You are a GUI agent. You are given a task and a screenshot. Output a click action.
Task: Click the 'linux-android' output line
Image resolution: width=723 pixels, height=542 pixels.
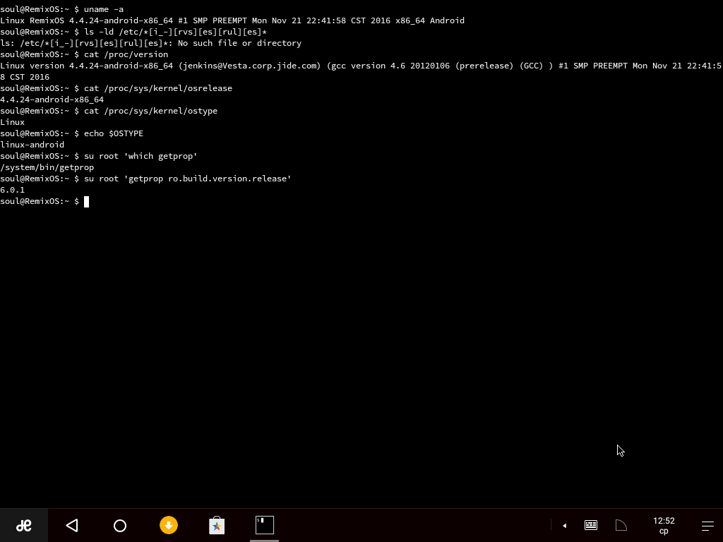point(32,145)
